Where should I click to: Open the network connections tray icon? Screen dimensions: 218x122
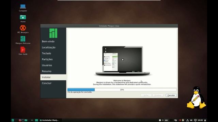188,120
